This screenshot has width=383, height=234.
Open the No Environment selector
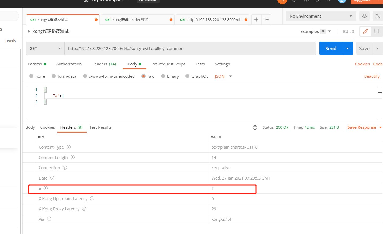tap(321, 16)
